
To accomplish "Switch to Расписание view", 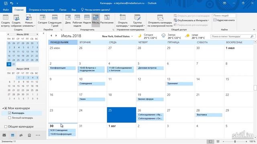I will click(x=107, y=20).
